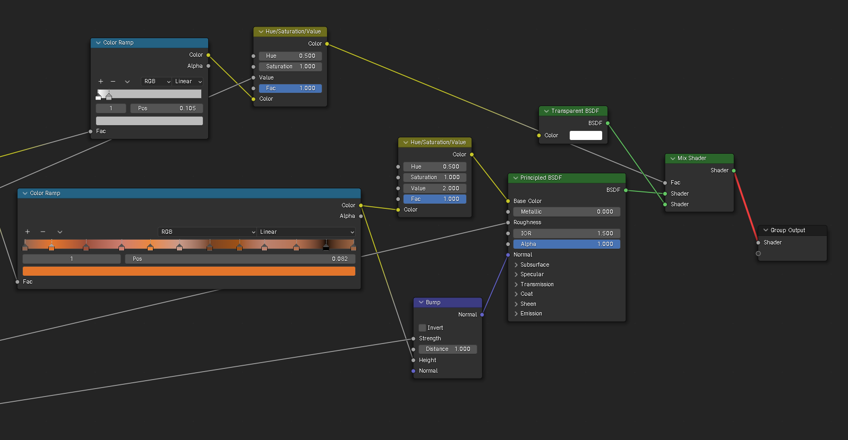Viewport: 848px width, 440px height.
Task: Collapse the Transparent BSDF node
Action: click(x=546, y=111)
